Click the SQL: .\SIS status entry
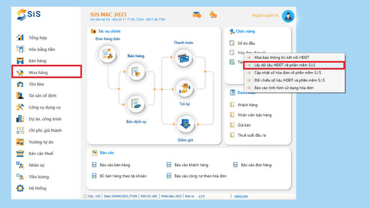 point(94,196)
